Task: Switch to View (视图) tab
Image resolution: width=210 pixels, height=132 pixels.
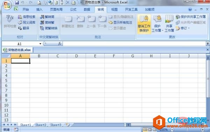Action: pos(114,9)
